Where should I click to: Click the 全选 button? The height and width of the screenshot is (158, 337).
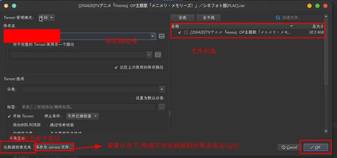tap(182, 18)
